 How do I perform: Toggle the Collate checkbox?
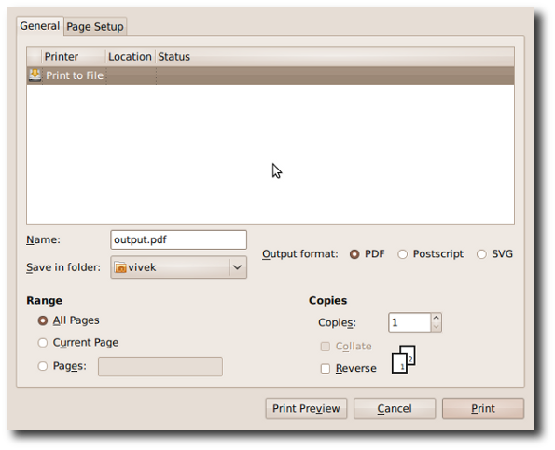coord(326,347)
